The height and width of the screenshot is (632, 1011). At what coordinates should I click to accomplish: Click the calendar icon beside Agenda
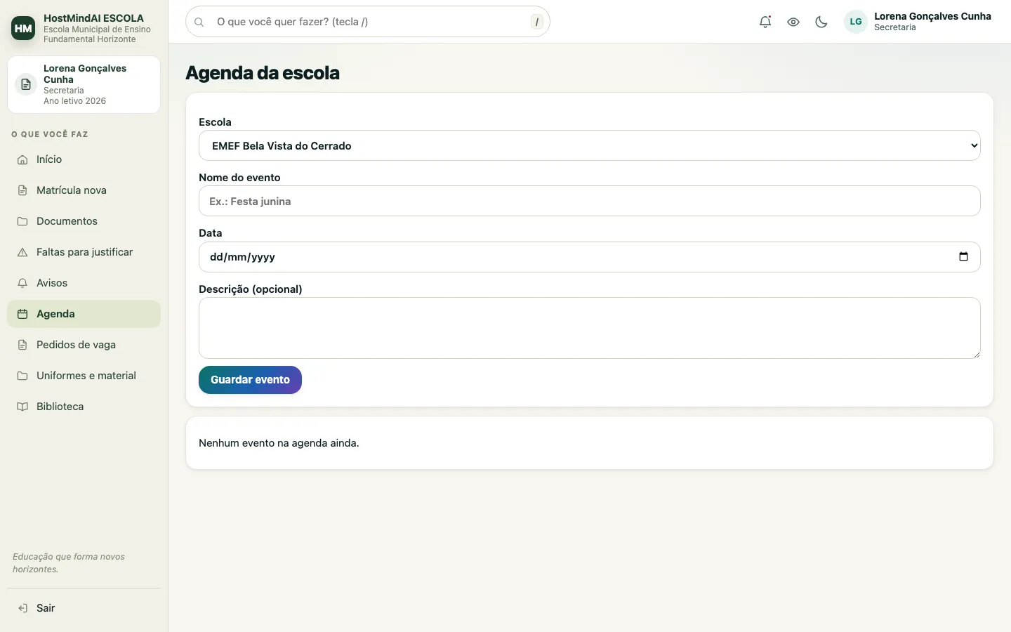pyautogui.click(x=22, y=314)
